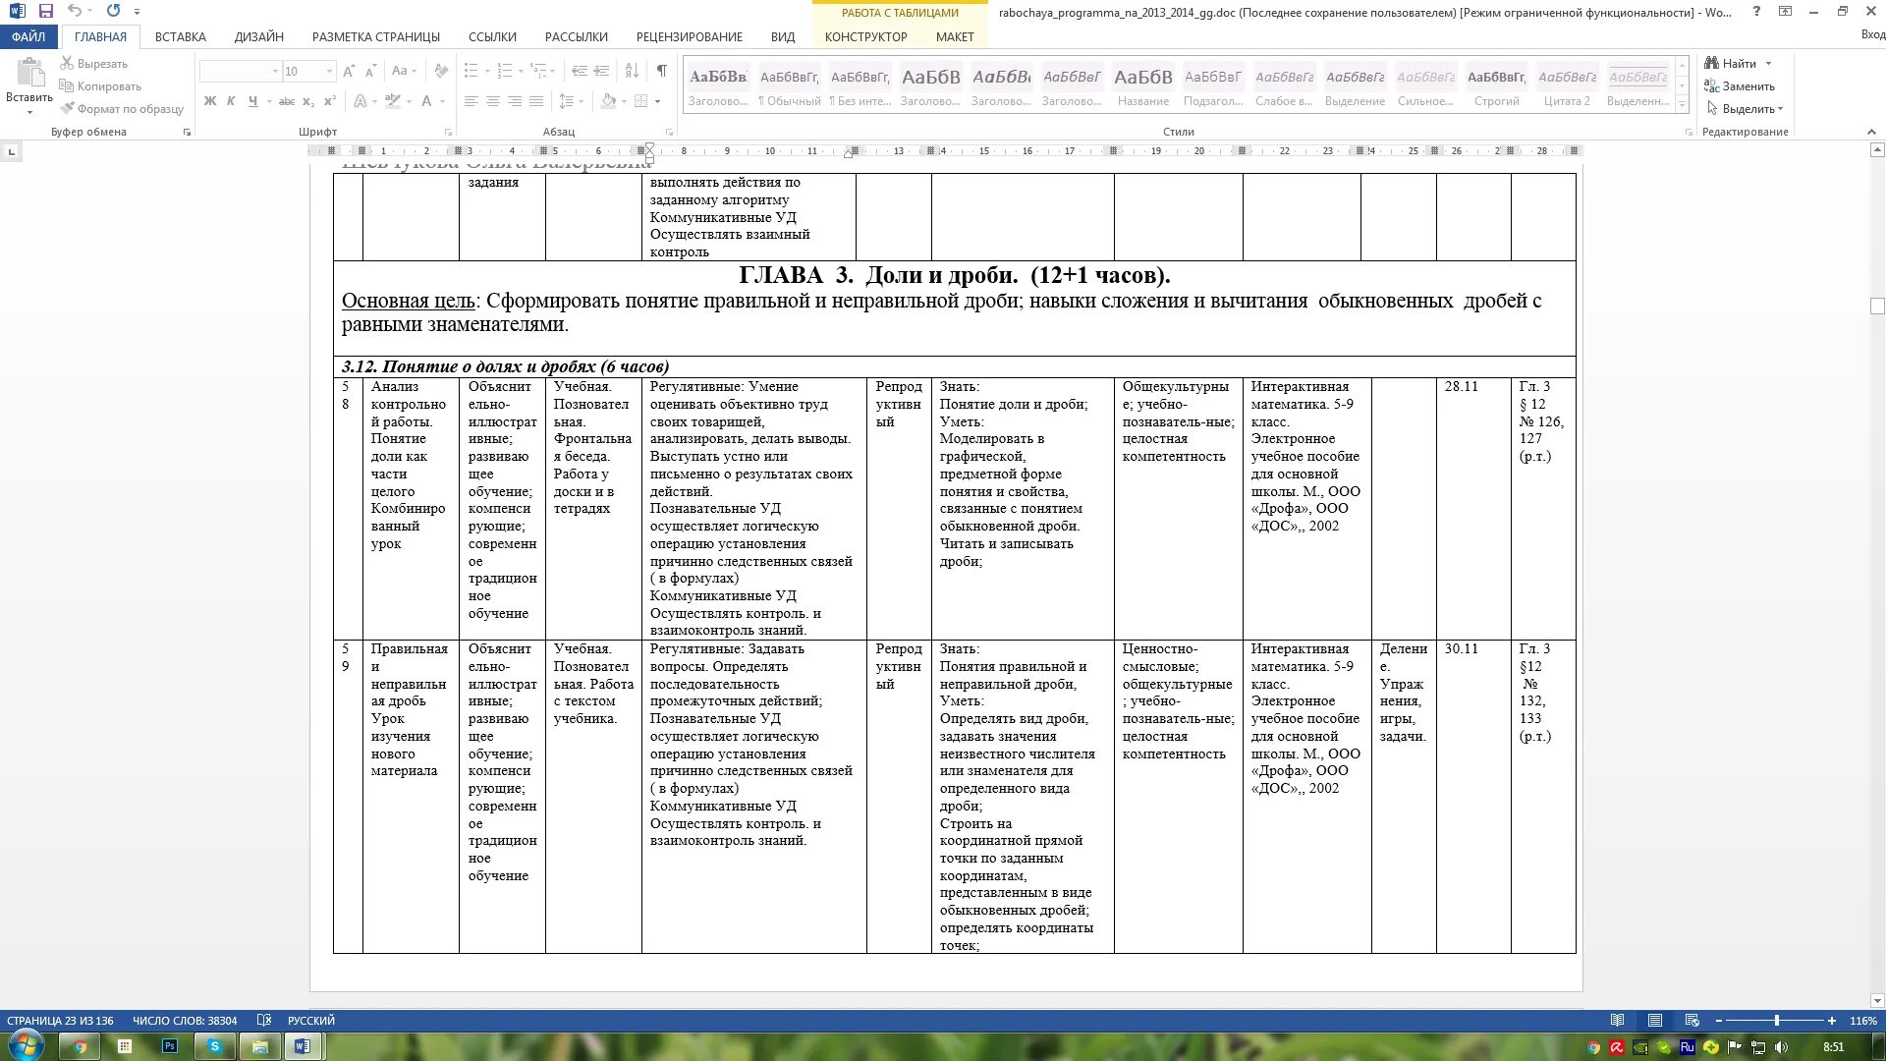Apply the Название style
Screen dimensions: 1886x1061
[x=1142, y=86]
